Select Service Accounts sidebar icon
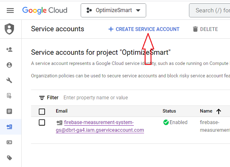 pos(10,127)
